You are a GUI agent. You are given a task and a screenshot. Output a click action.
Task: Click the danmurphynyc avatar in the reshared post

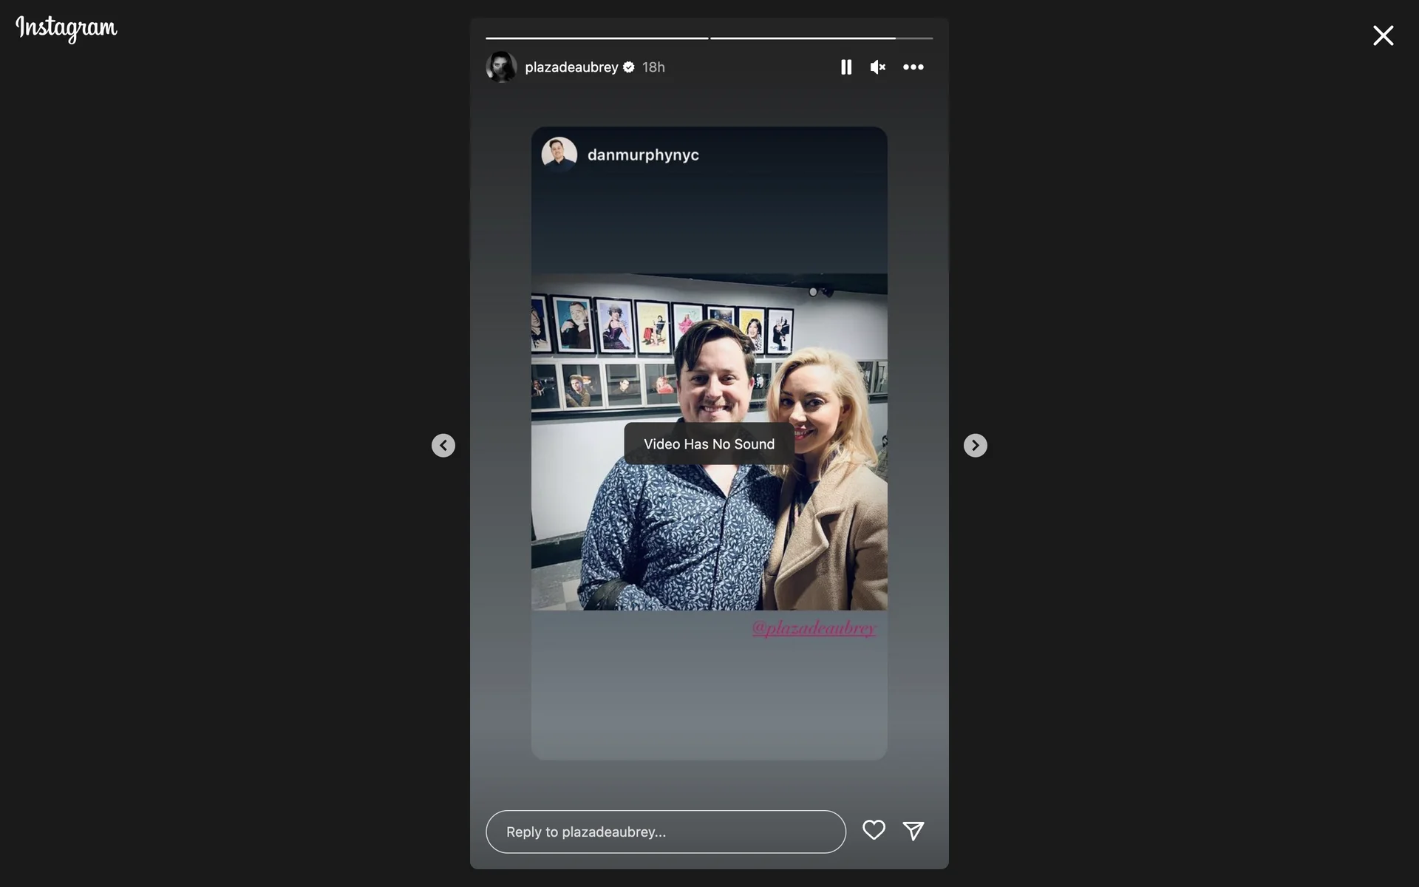[x=559, y=154]
